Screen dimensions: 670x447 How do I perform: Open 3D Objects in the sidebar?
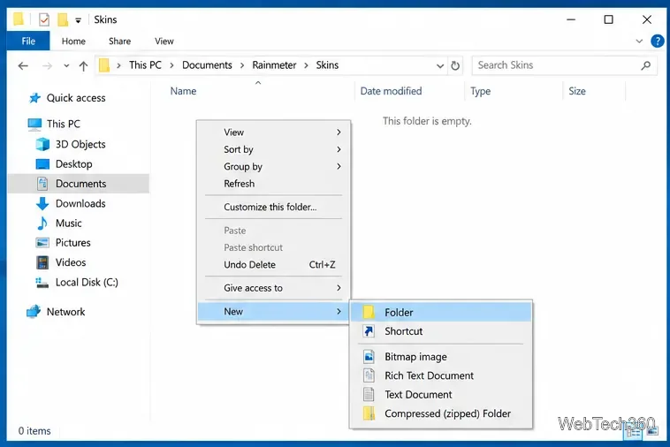[x=80, y=144]
